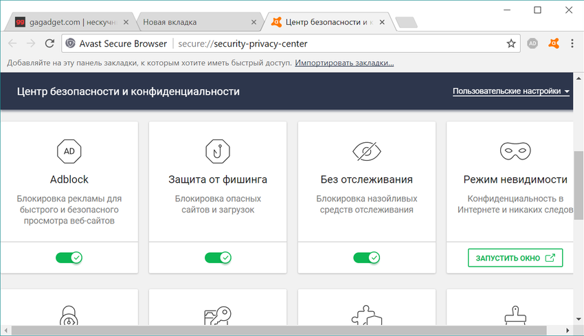Click the AD extension icon in toolbar
This screenshot has height=336, width=584.
coord(532,43)
